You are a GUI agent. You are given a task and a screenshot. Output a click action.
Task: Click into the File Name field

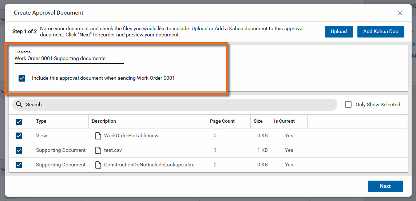click(69, 59)
